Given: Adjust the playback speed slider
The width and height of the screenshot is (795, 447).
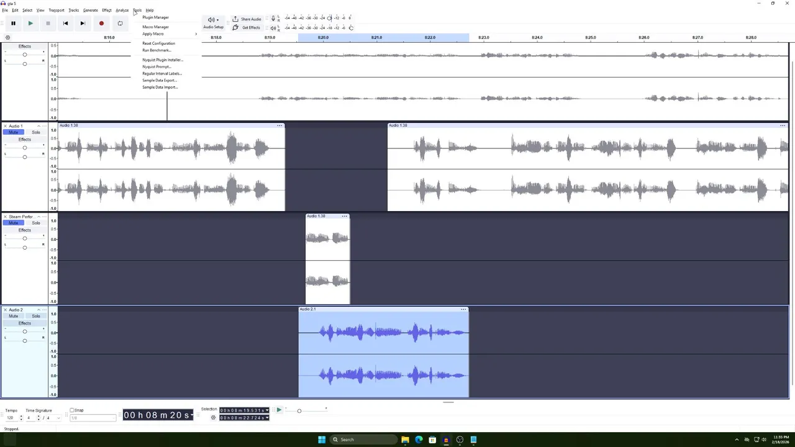Looking at the screenshot, I should pyautogui.click(x=299, y=410).
